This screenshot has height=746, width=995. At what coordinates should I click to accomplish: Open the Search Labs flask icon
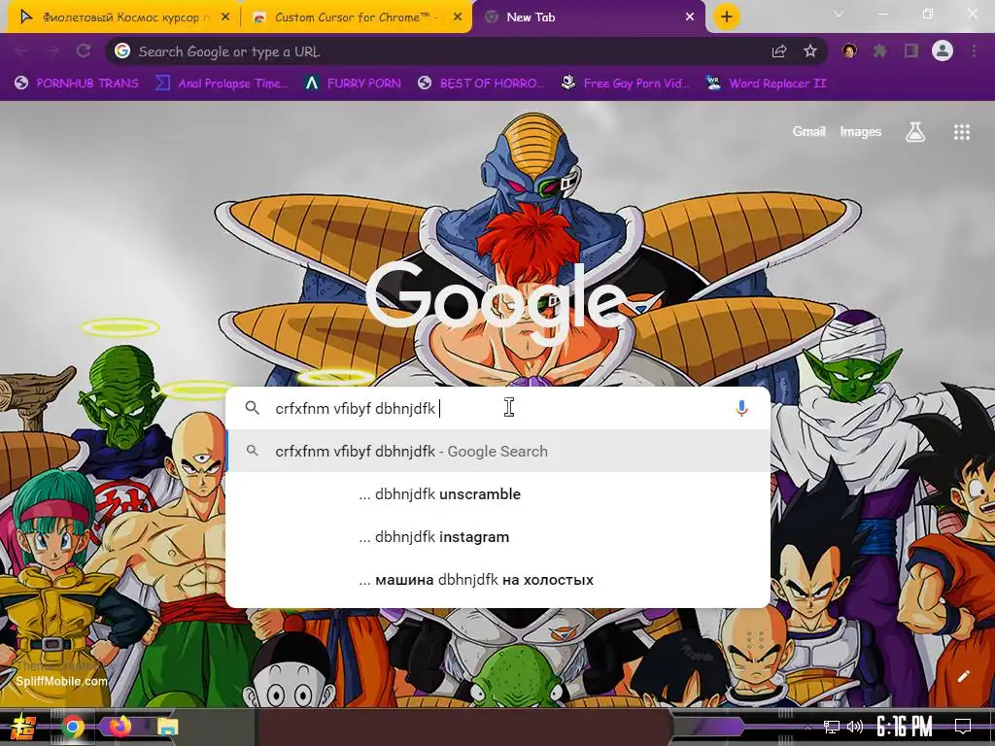tap(915, 132)
